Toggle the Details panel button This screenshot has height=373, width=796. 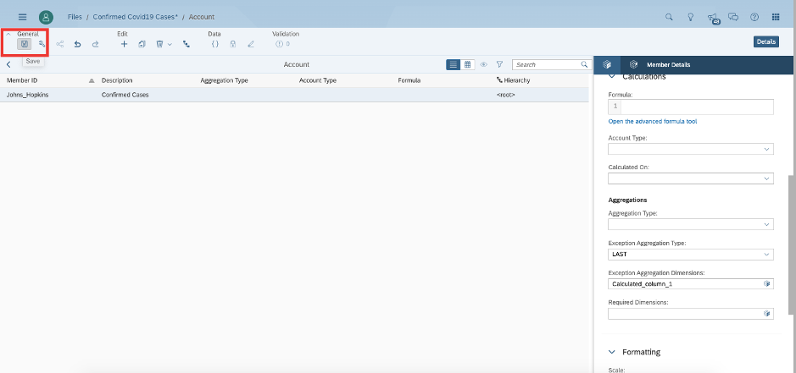(x=766, y=41)
